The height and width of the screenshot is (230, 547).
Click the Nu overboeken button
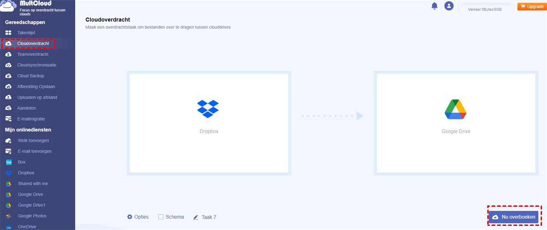[x=514, y=217]
